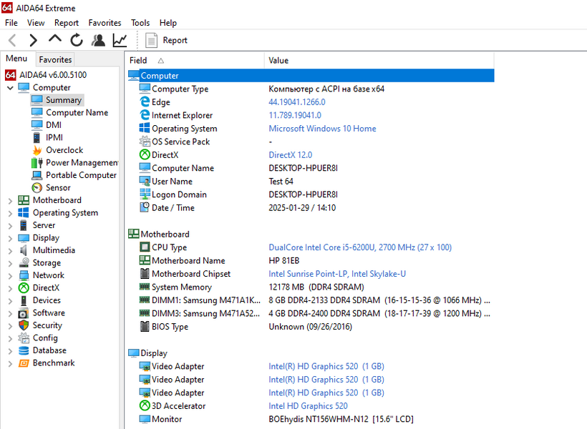Screen dimensions: 587x429
Task: Click the Devices icon in tree
Action: [24, 300]
